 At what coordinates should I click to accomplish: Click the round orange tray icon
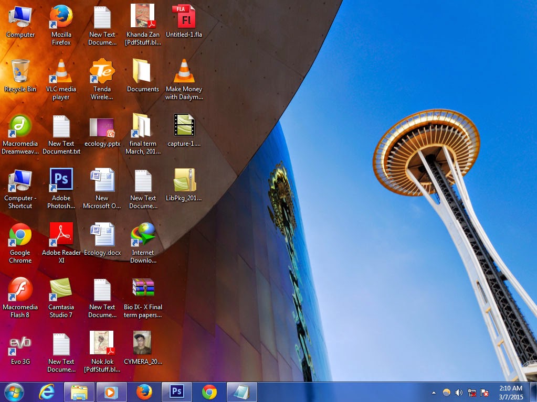coord(446,393)
